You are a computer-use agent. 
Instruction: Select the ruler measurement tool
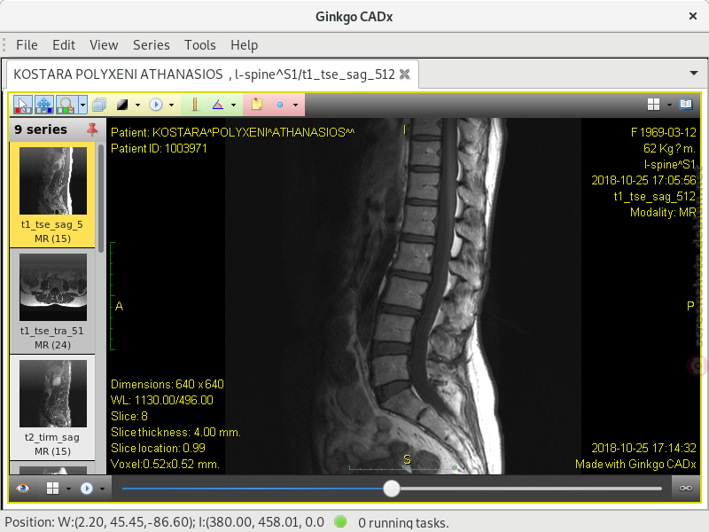(195, 105)
